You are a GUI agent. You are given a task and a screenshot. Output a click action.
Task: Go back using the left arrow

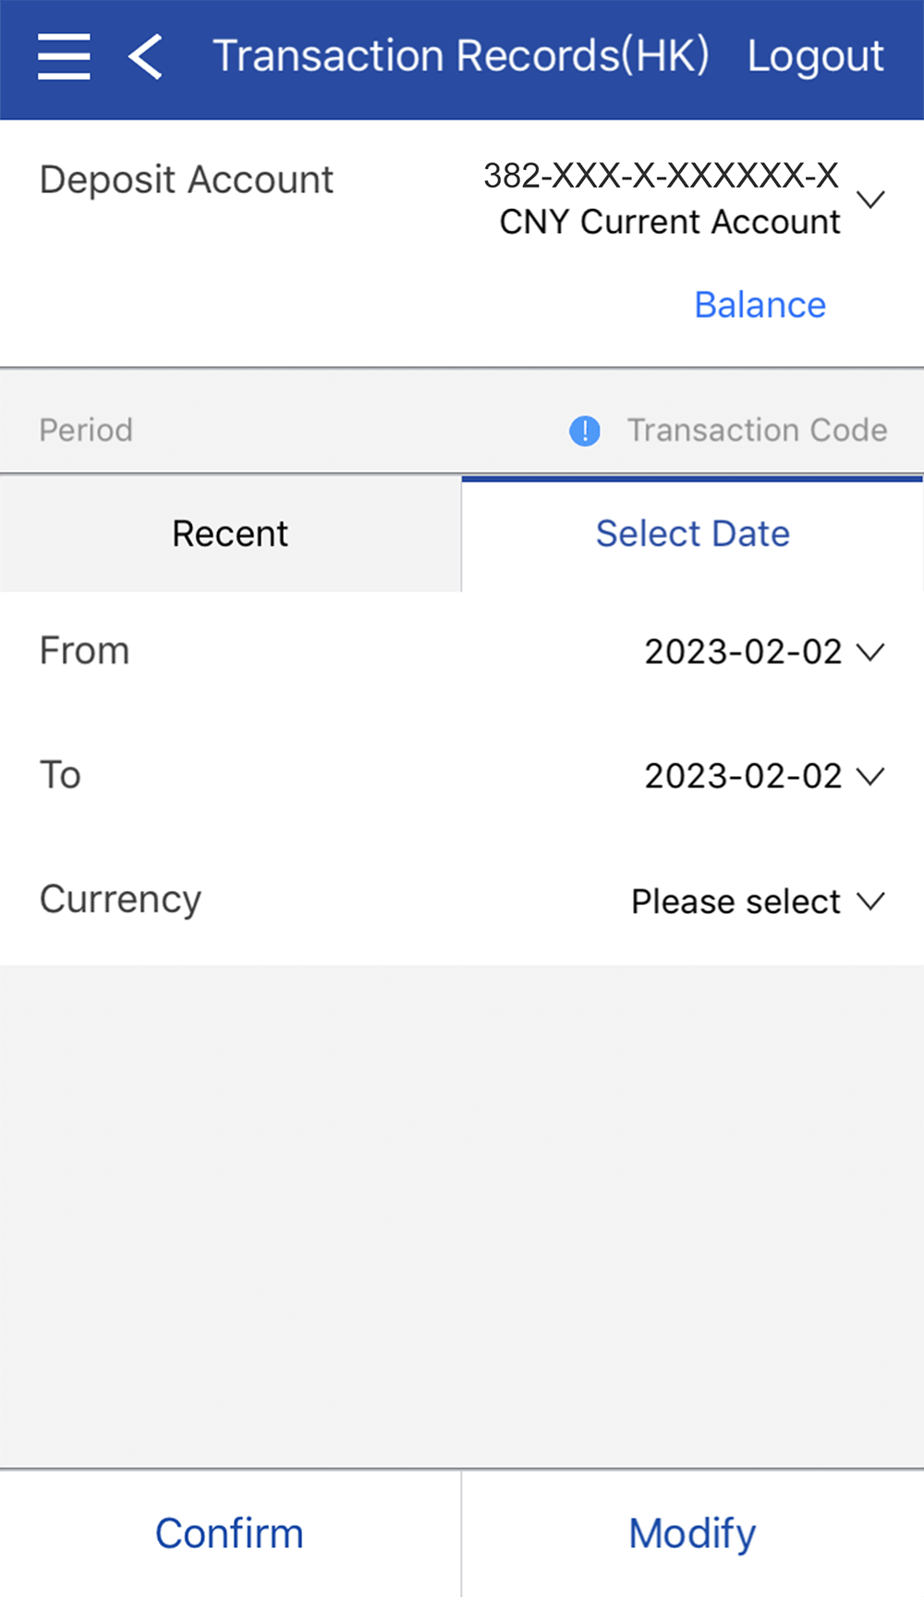146,56
